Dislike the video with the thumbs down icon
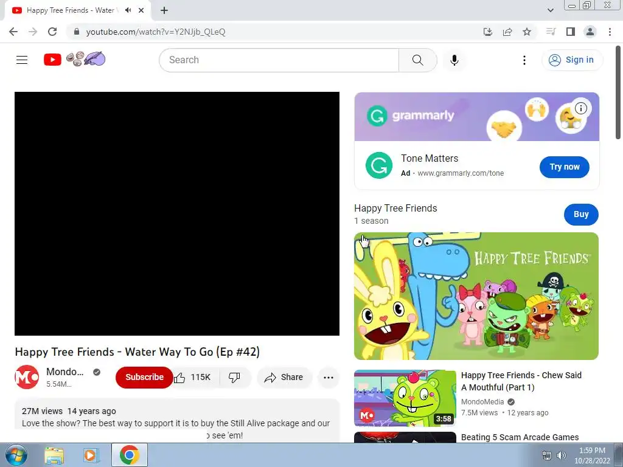This screenshot has height=467, width=623. point(234,377)
